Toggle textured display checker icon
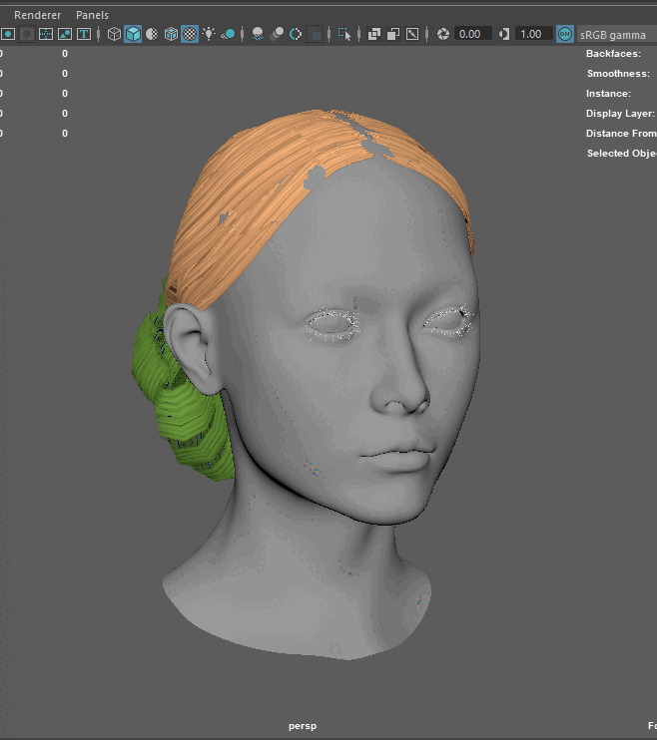657x740 pixels. tap(190, 34)
